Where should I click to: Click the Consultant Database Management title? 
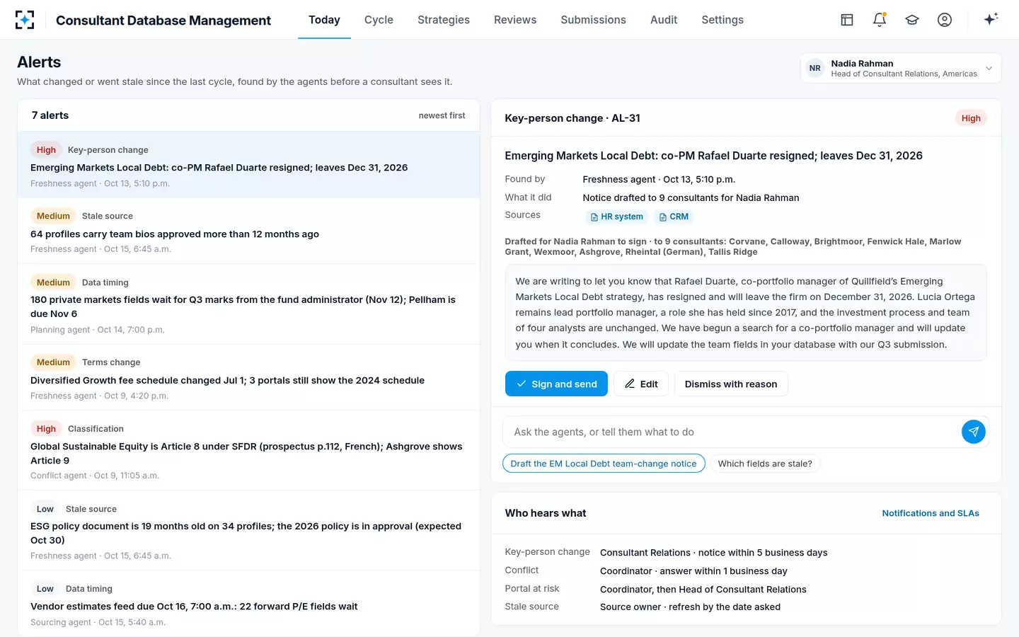(163, 21)
